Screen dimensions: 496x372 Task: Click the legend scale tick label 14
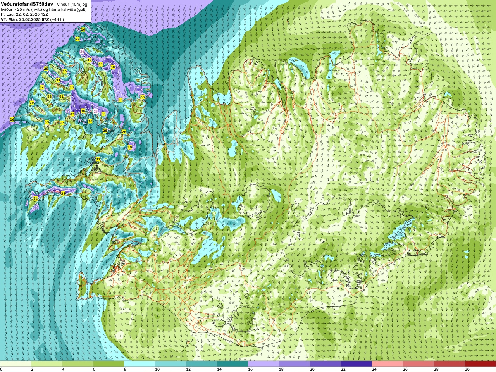[219, 369]
